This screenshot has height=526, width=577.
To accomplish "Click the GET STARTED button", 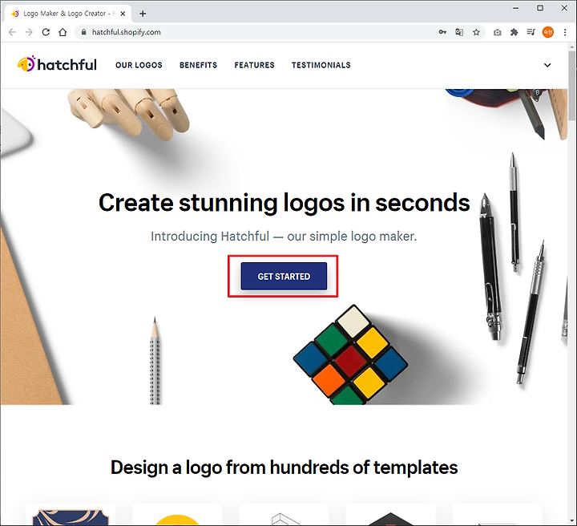I will point(284,276).
